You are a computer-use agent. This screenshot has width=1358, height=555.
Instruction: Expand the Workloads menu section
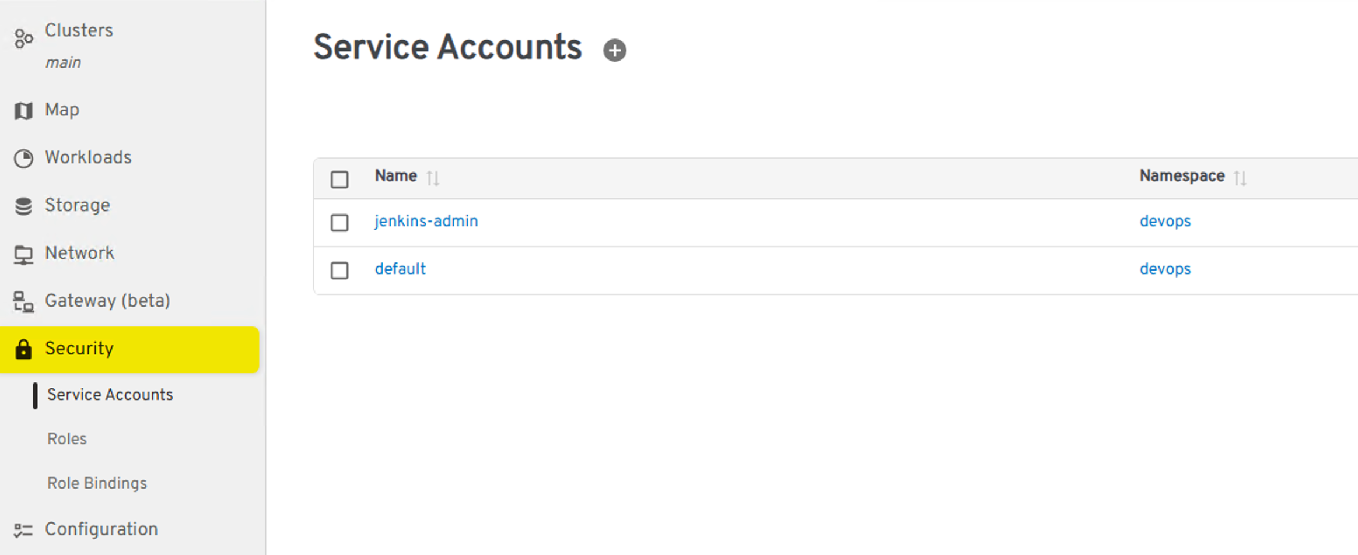click(88, 157)
